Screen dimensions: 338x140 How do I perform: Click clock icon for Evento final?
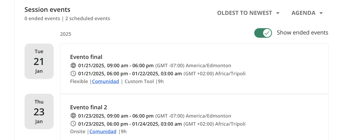(x=73, y=74)
